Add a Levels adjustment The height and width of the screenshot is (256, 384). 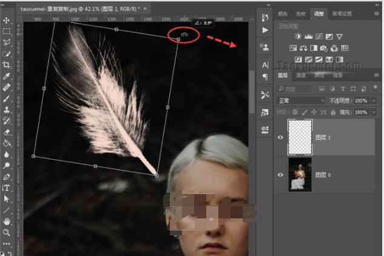tap(309, 37)
